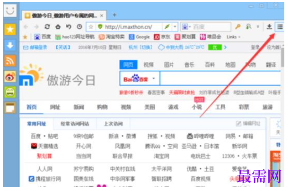Expand the weather info arrow
This screenshot has height=191, width=290.
pyautogui.click(x=225, y=47)
